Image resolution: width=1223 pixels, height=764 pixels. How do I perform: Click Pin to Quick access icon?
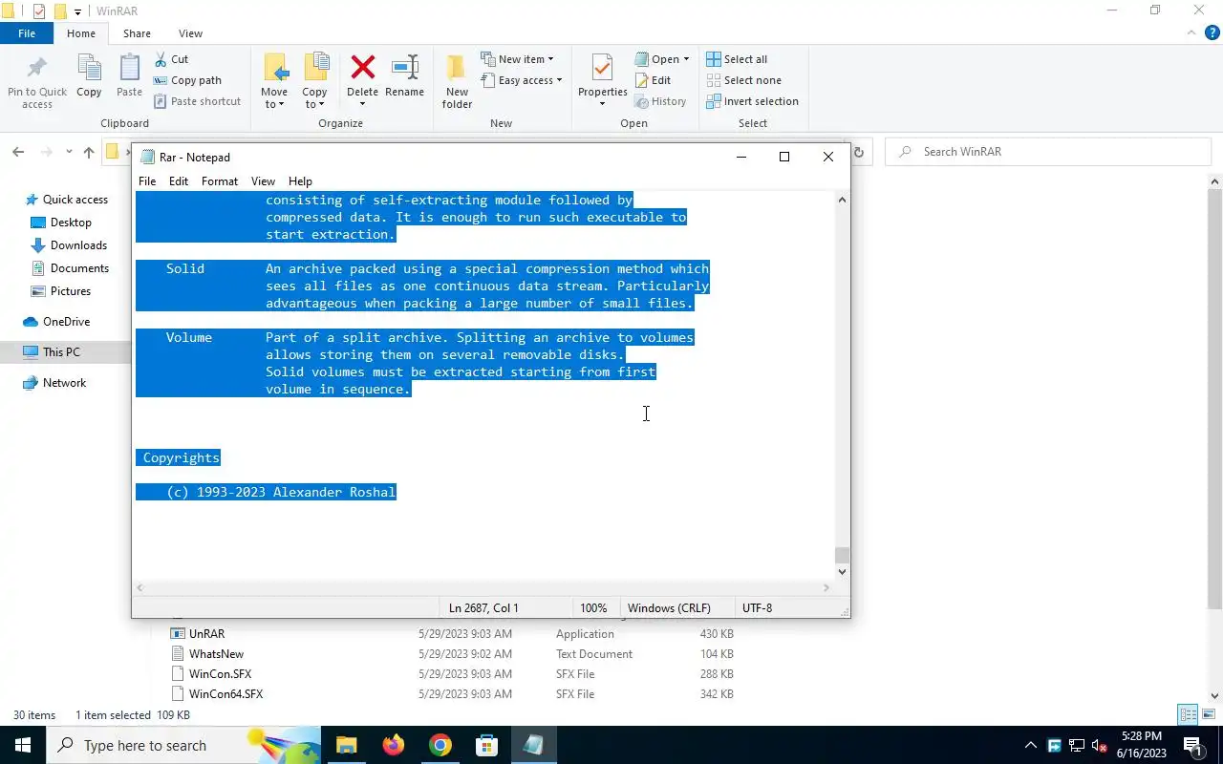click(x=37, y=69)
